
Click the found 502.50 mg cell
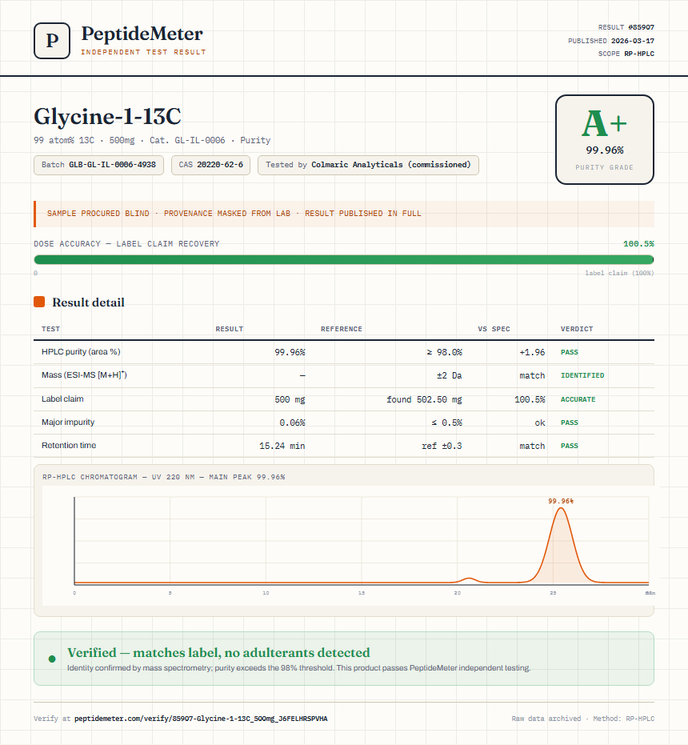[424, 399]
